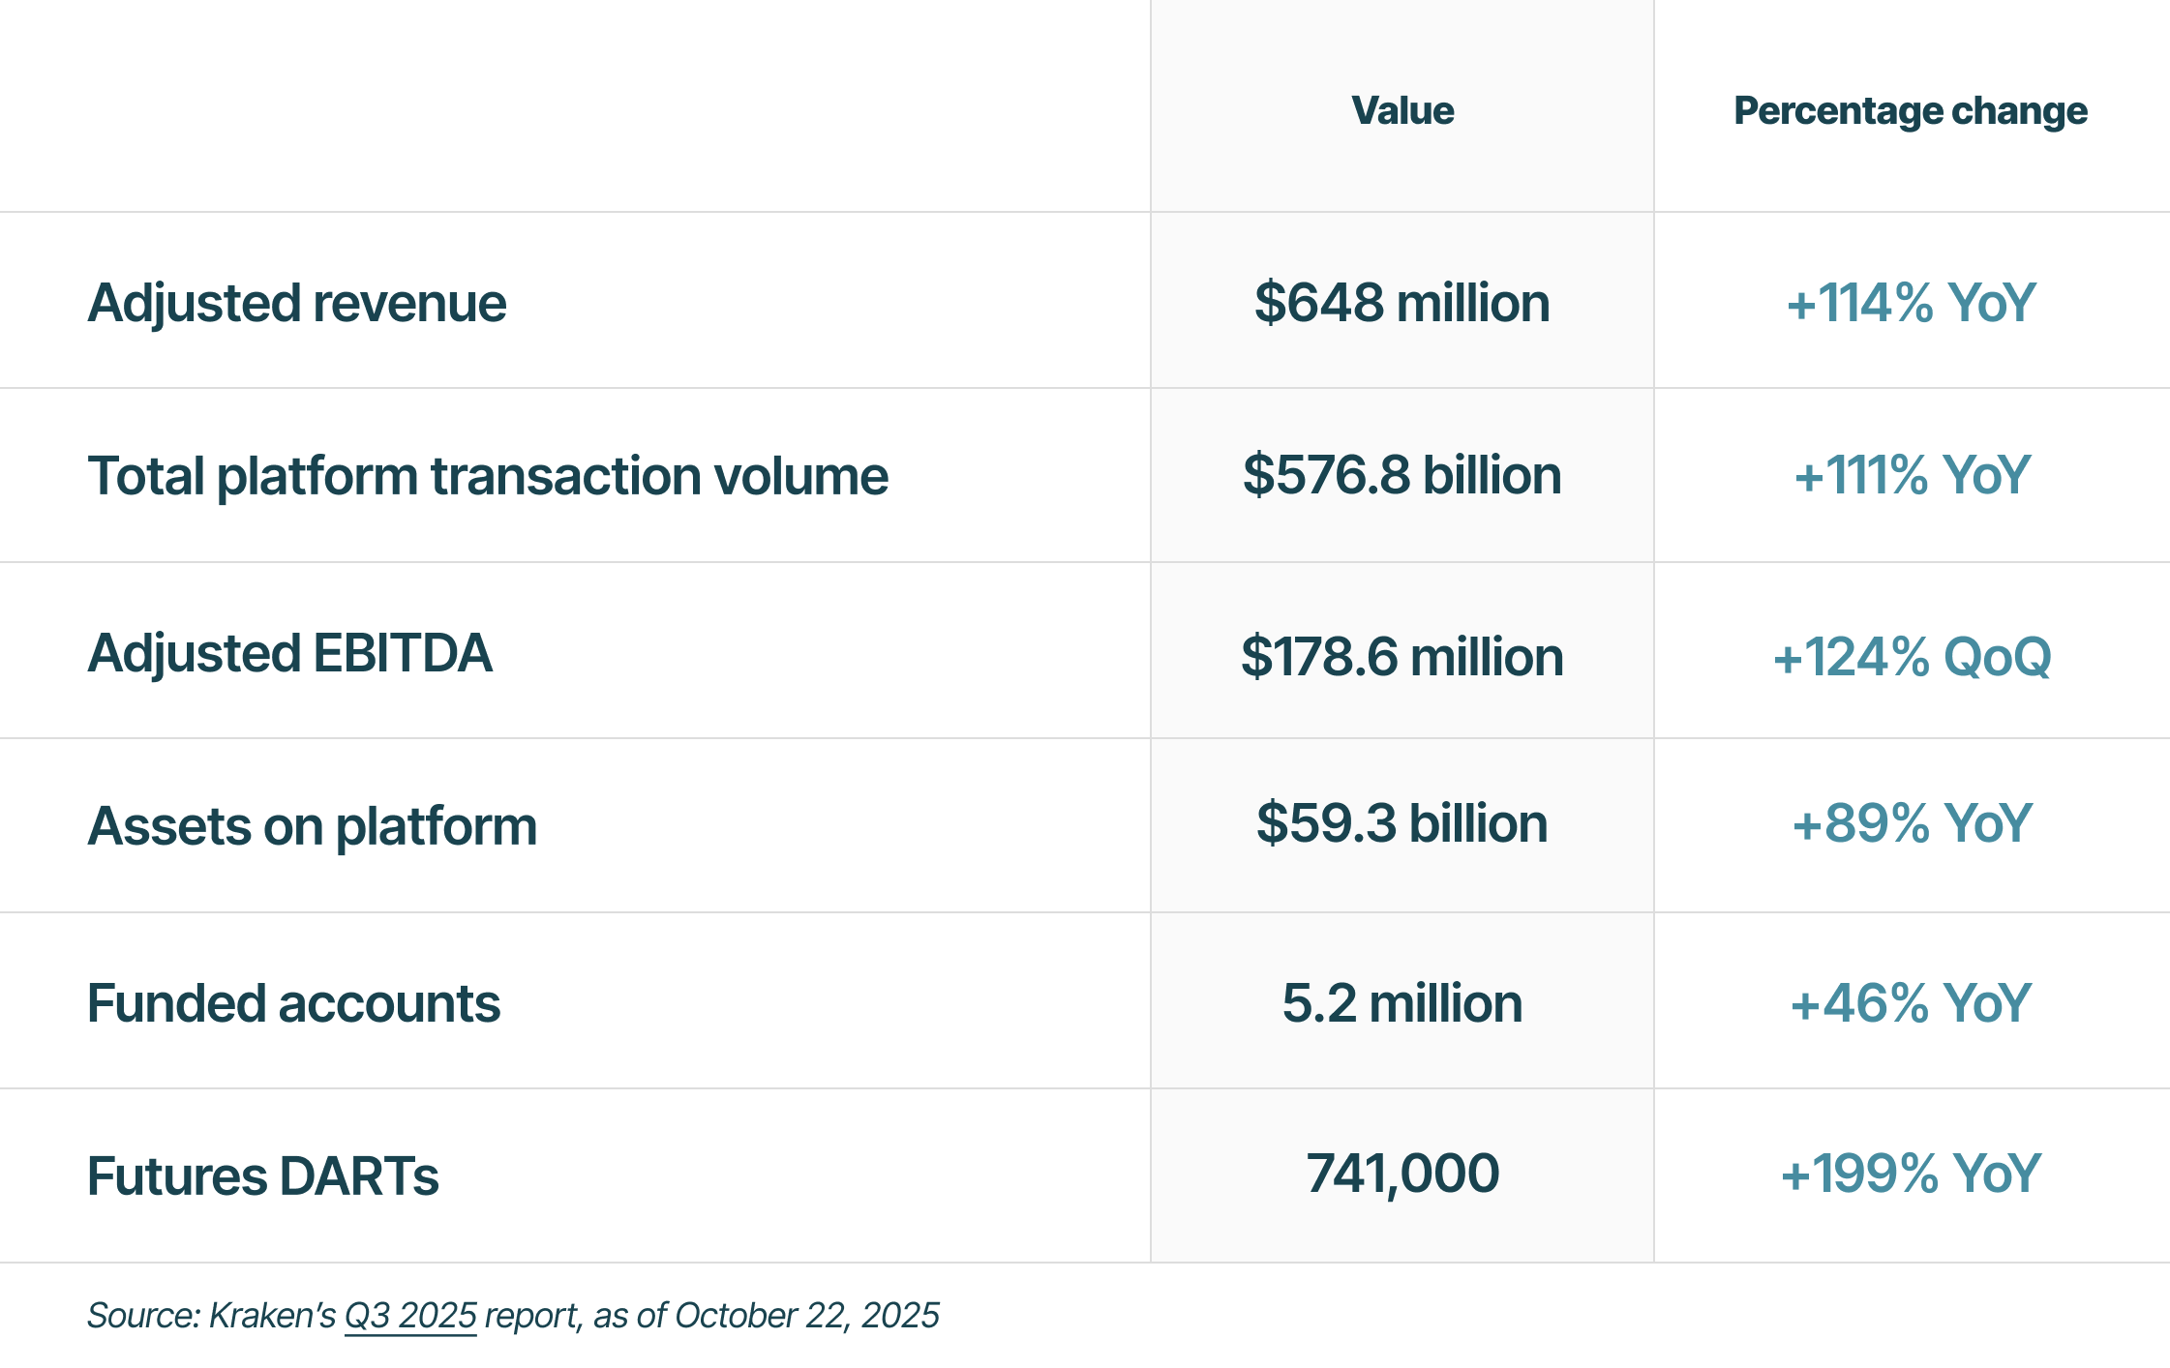The height and width of the screenshot is (1368, 2170).
Task: Select the Adjusted revenue row label
Action: click(x=296, y=303)
